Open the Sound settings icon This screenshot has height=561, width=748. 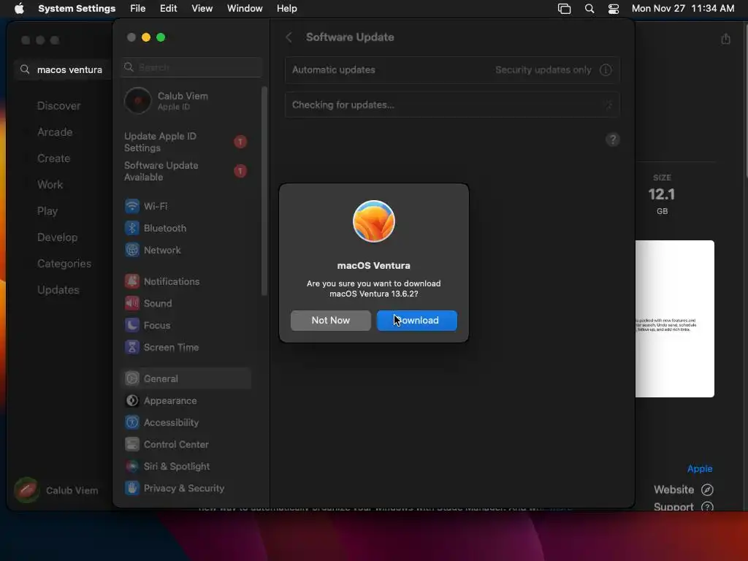point(132,303)
